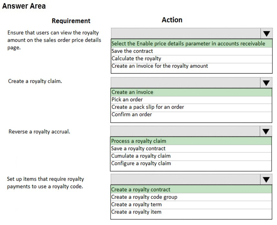The image size is (277, 225).
Task: Expand the Create a royalty claim dropdown arrow
Action: click(x=266, y=83)
